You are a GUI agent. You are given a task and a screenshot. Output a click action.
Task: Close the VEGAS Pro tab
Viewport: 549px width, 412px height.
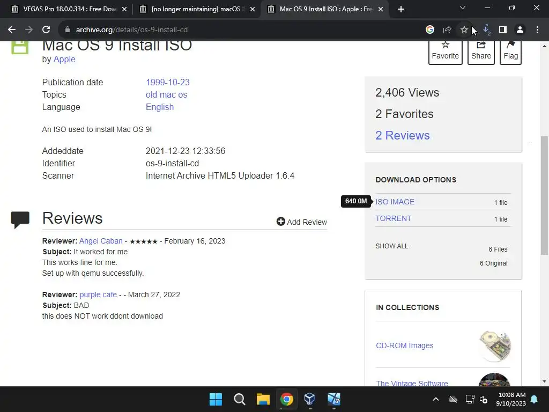124,9
